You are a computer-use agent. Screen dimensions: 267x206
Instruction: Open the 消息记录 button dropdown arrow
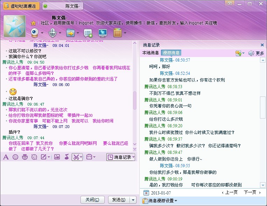134,157
